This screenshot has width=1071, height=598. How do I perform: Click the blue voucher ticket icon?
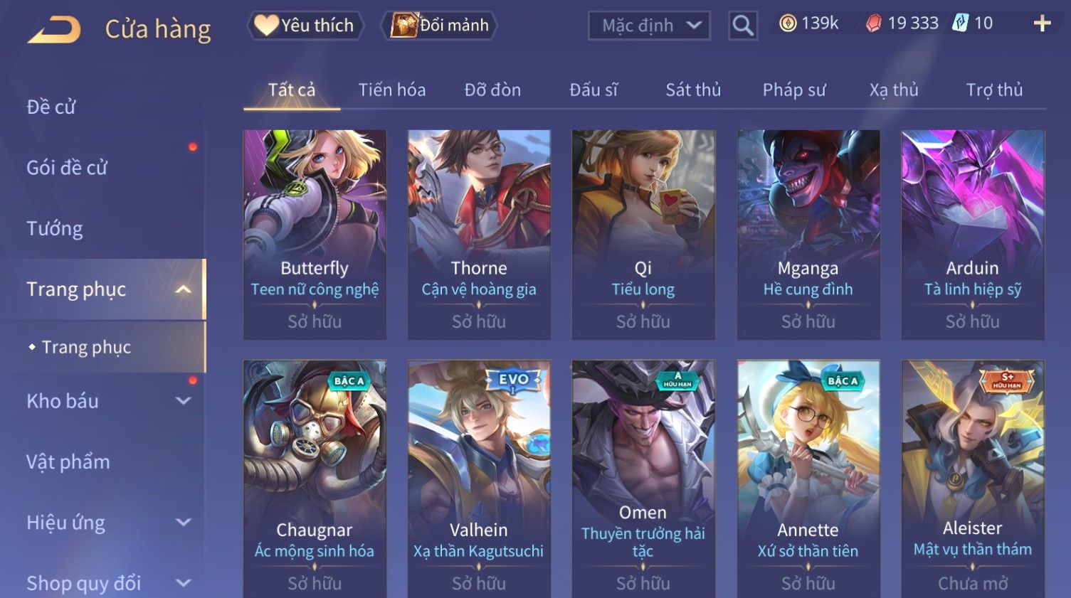point(961,23)
